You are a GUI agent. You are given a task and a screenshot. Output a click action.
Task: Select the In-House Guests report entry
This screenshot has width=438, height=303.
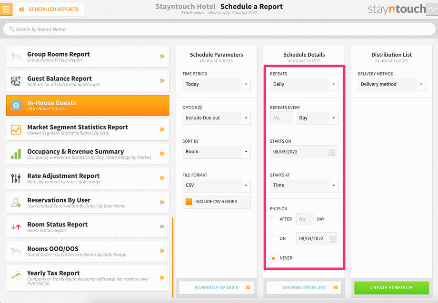(88, 105)
